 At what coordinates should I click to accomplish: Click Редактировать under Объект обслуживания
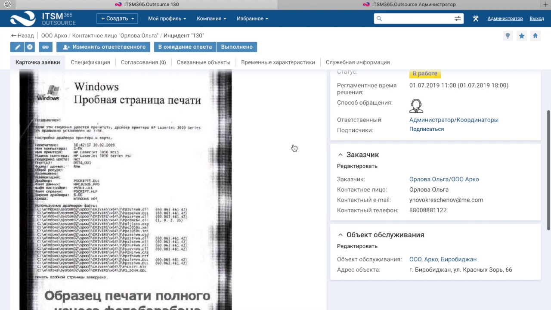tap(357, 246)
